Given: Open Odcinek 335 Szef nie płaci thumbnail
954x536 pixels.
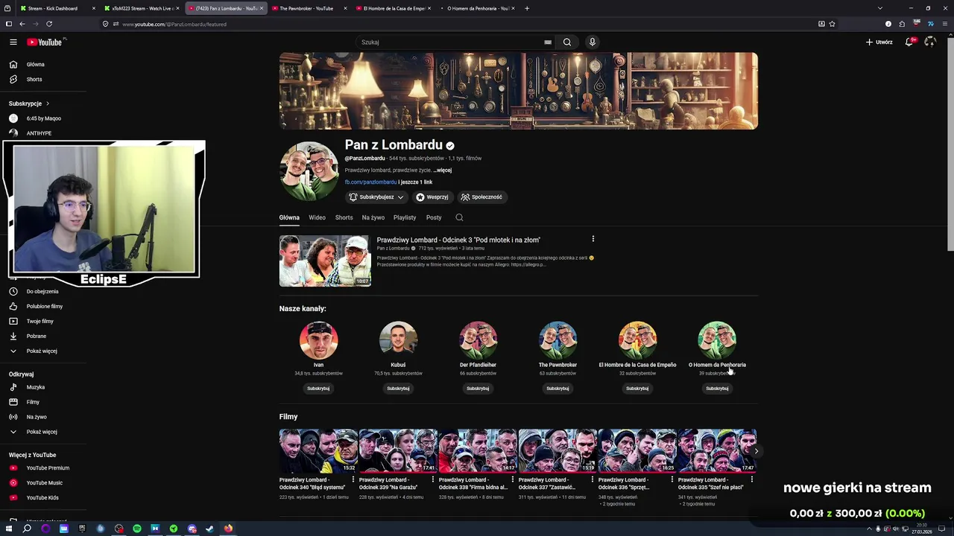Looking at the screenshot, I should 717,450.
